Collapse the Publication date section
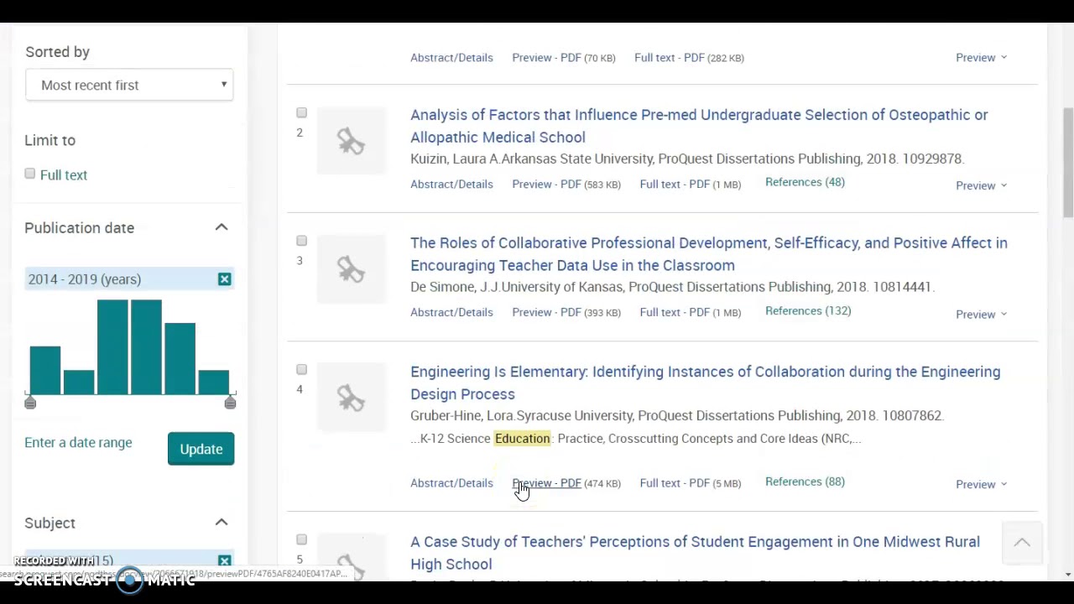 tap(222, 227)
